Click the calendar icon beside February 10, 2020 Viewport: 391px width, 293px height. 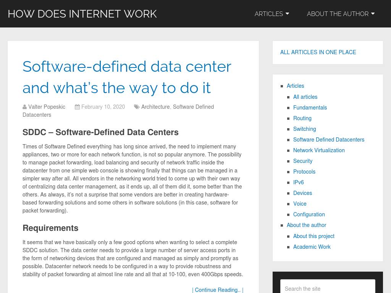tap(77, 107)
